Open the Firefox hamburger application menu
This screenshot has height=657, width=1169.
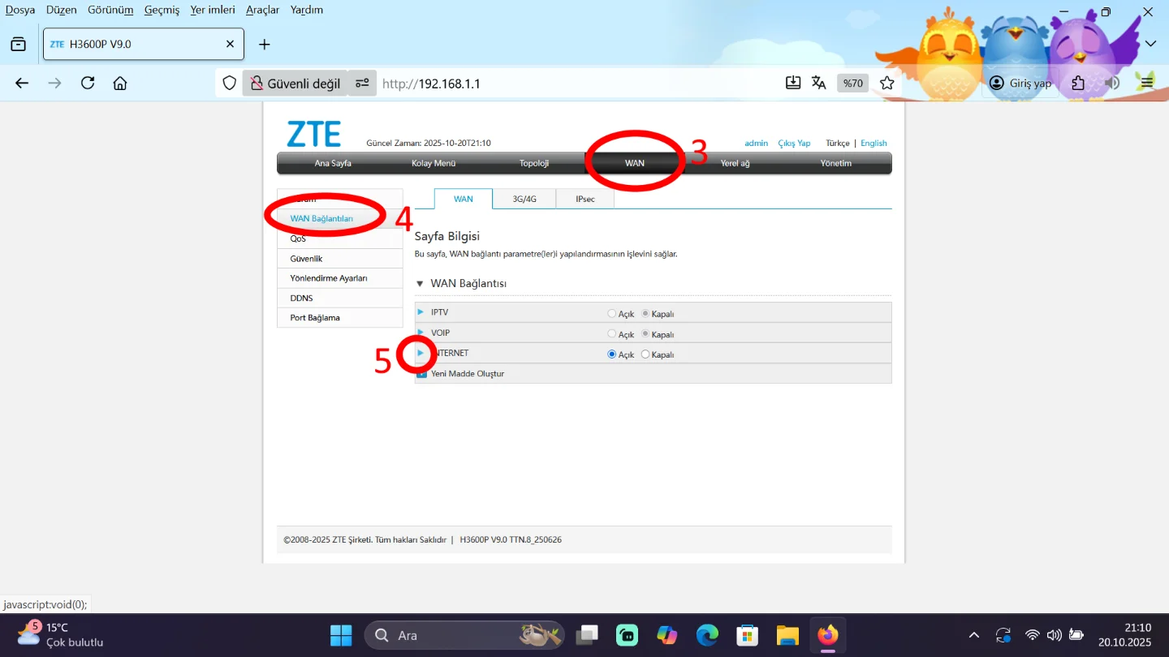[1146, 83]
